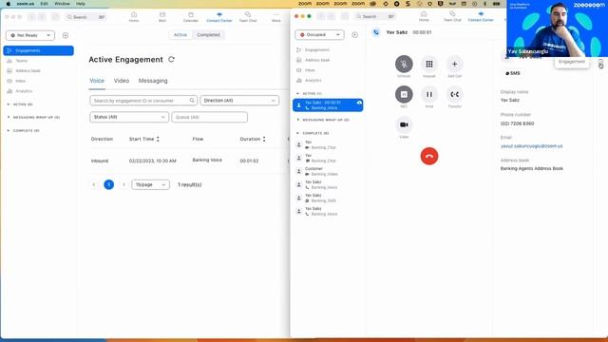The image size is (608, 342).
Task: Open the Occupied status dropdown
Action: pyautogui.click(x=319, y=35)
